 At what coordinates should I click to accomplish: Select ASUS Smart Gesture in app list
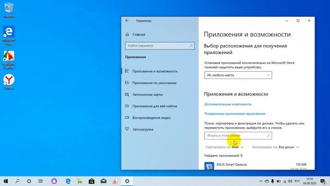click(256, 166)
